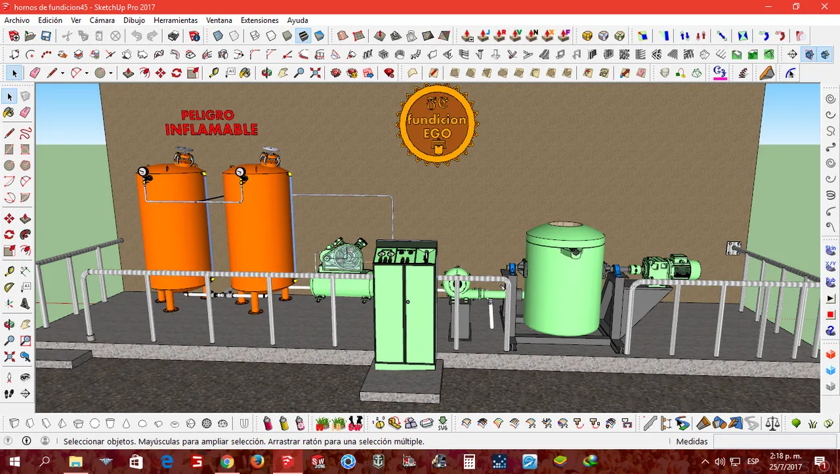
Task: Open the Cámara menu
Action: click(102, 20)
